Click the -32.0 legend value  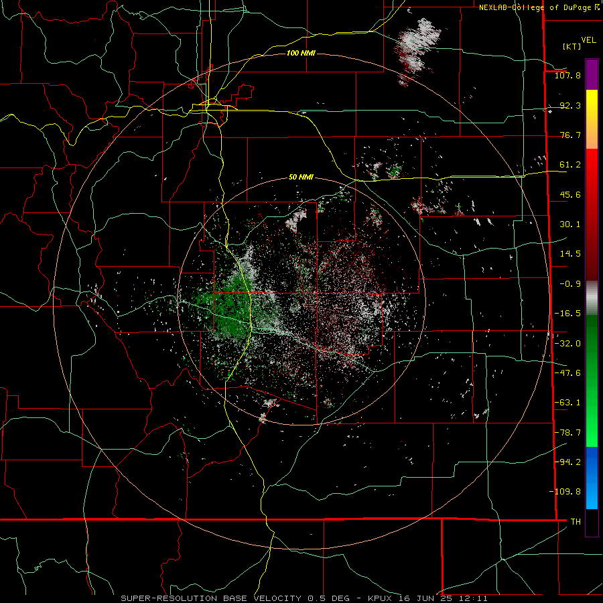567,344
